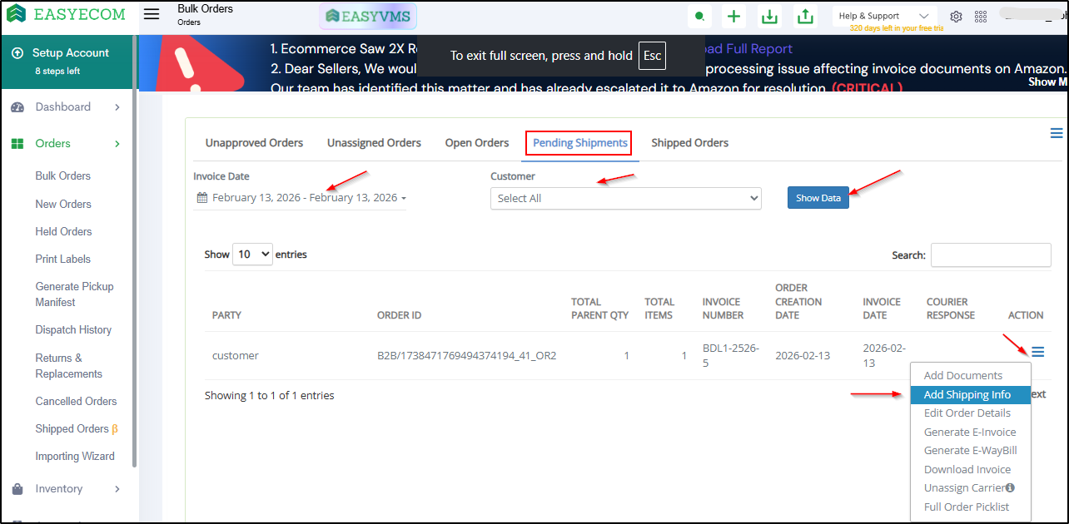
Task: Click the download import icon in header
Action: pyautogui.click(x=769, y=17)
